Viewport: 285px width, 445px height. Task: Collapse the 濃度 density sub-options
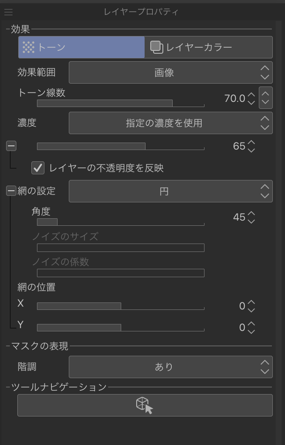11,146
